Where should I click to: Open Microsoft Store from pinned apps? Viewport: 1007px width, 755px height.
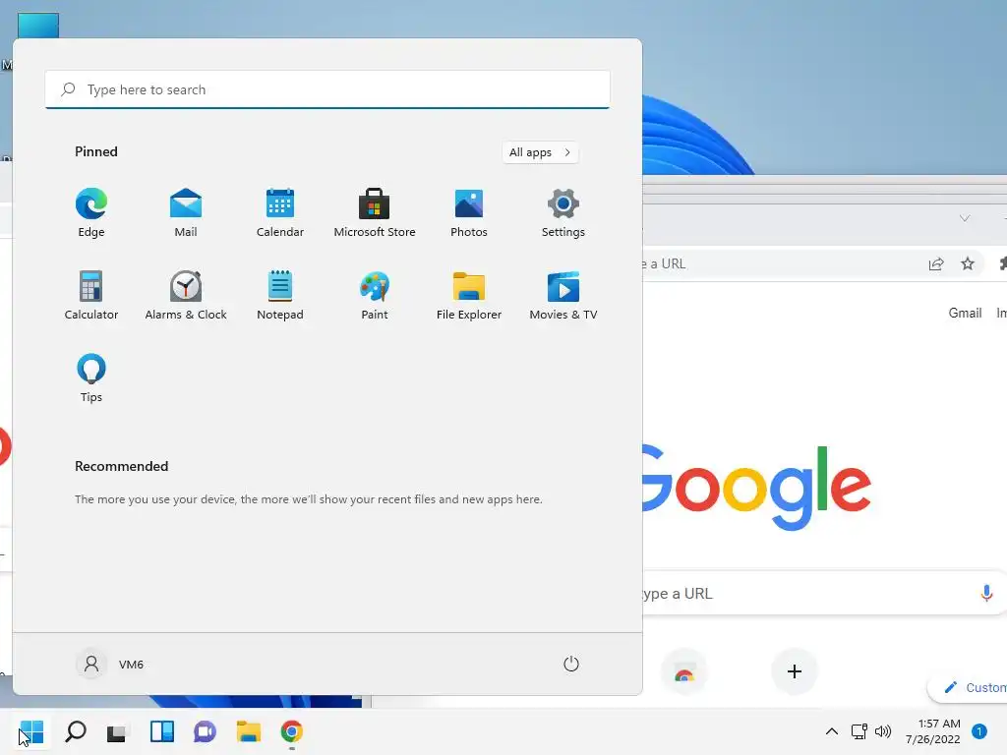(x=375, y=213)
